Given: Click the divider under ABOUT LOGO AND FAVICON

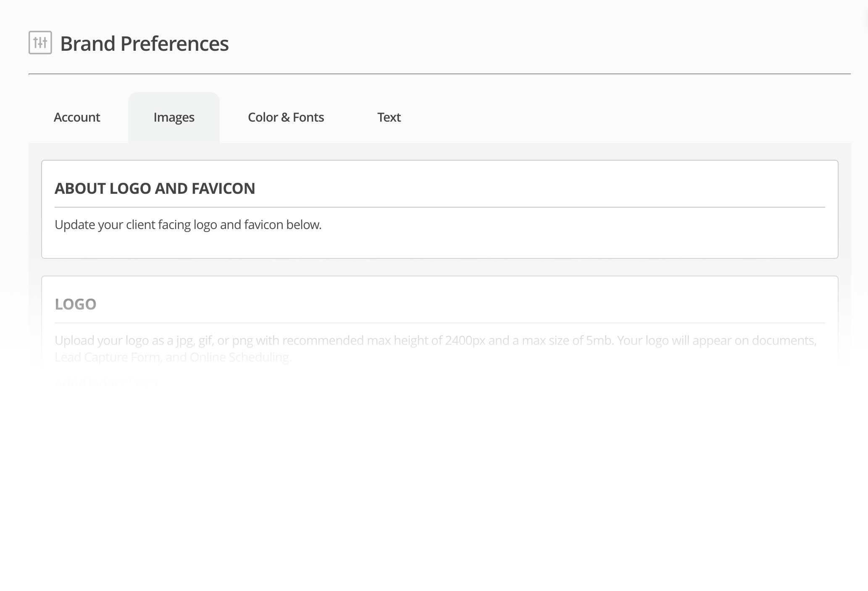Looking at the screenshot, I should pos(439,207).
